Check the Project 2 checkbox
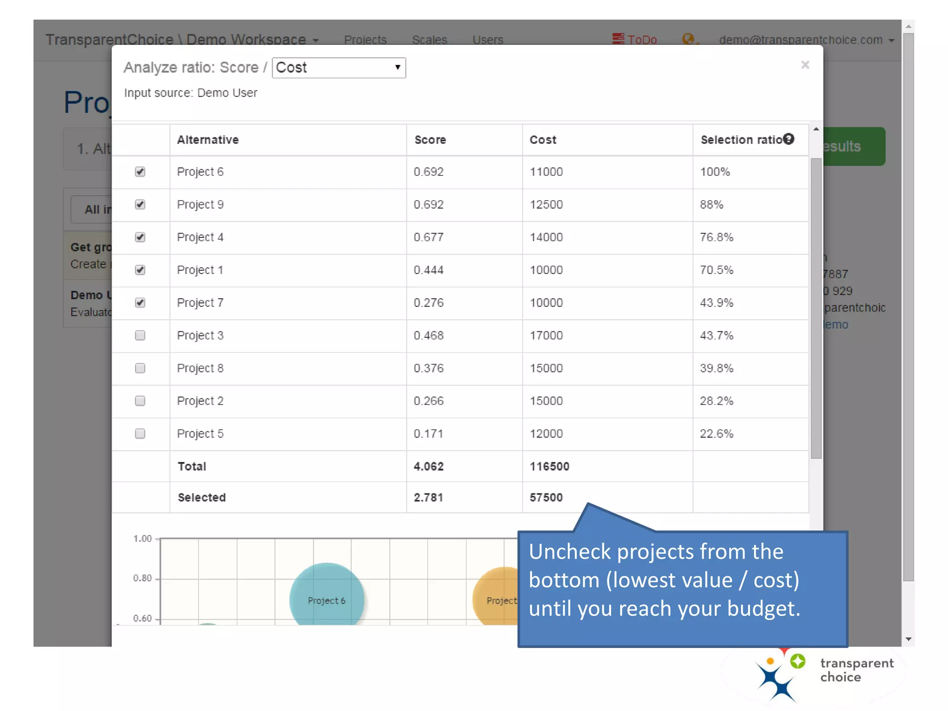Viewport: 948px width, 711px height. tap(140, 401)
